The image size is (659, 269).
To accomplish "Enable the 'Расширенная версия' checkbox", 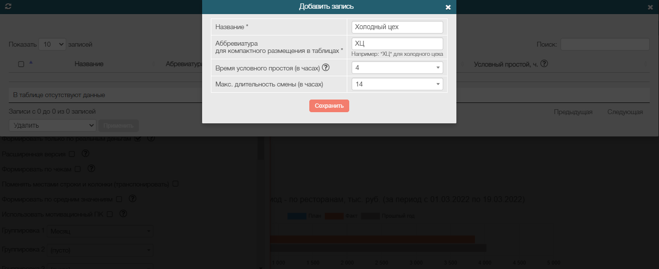I will 72,154.
